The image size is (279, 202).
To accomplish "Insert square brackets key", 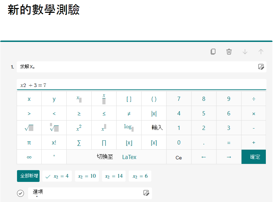I will pos(129,99).
